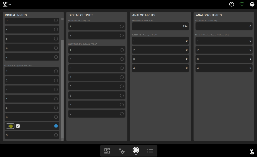Select the IO circle tab icon
This screenshot has width=257, height=157.
coord(136,150)
